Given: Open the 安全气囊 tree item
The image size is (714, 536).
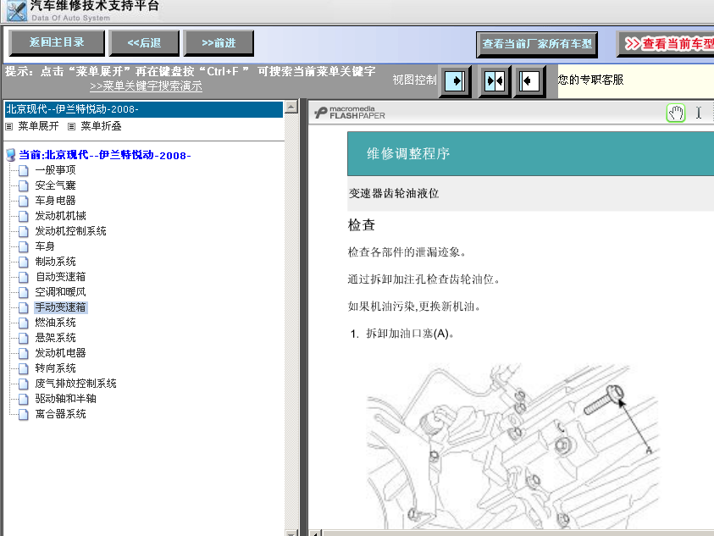Looking at the screenshot, I should tap(56, 185).
